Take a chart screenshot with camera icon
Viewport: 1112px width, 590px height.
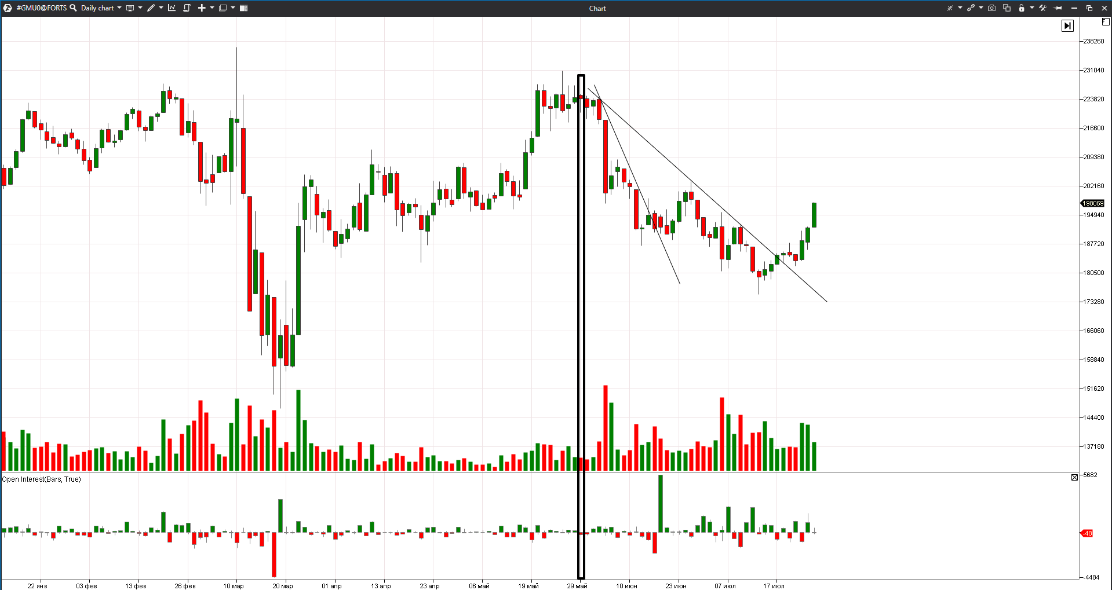click(991, 8)
